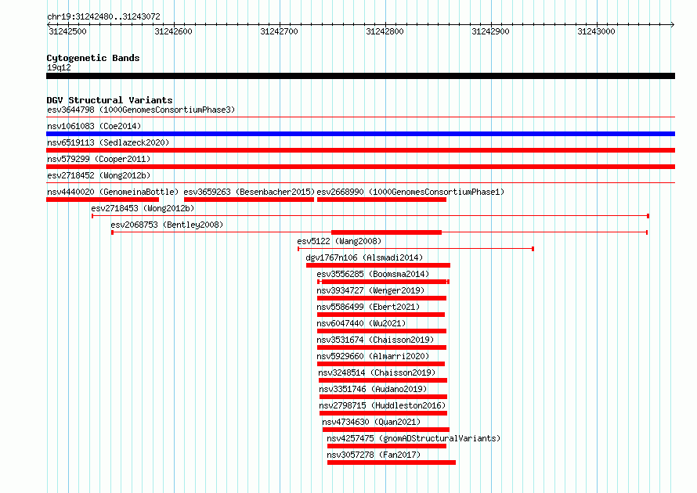Click the red bar under nsv3057278 Fan2017
Screen dimensions: 697x493
[391, 462]
